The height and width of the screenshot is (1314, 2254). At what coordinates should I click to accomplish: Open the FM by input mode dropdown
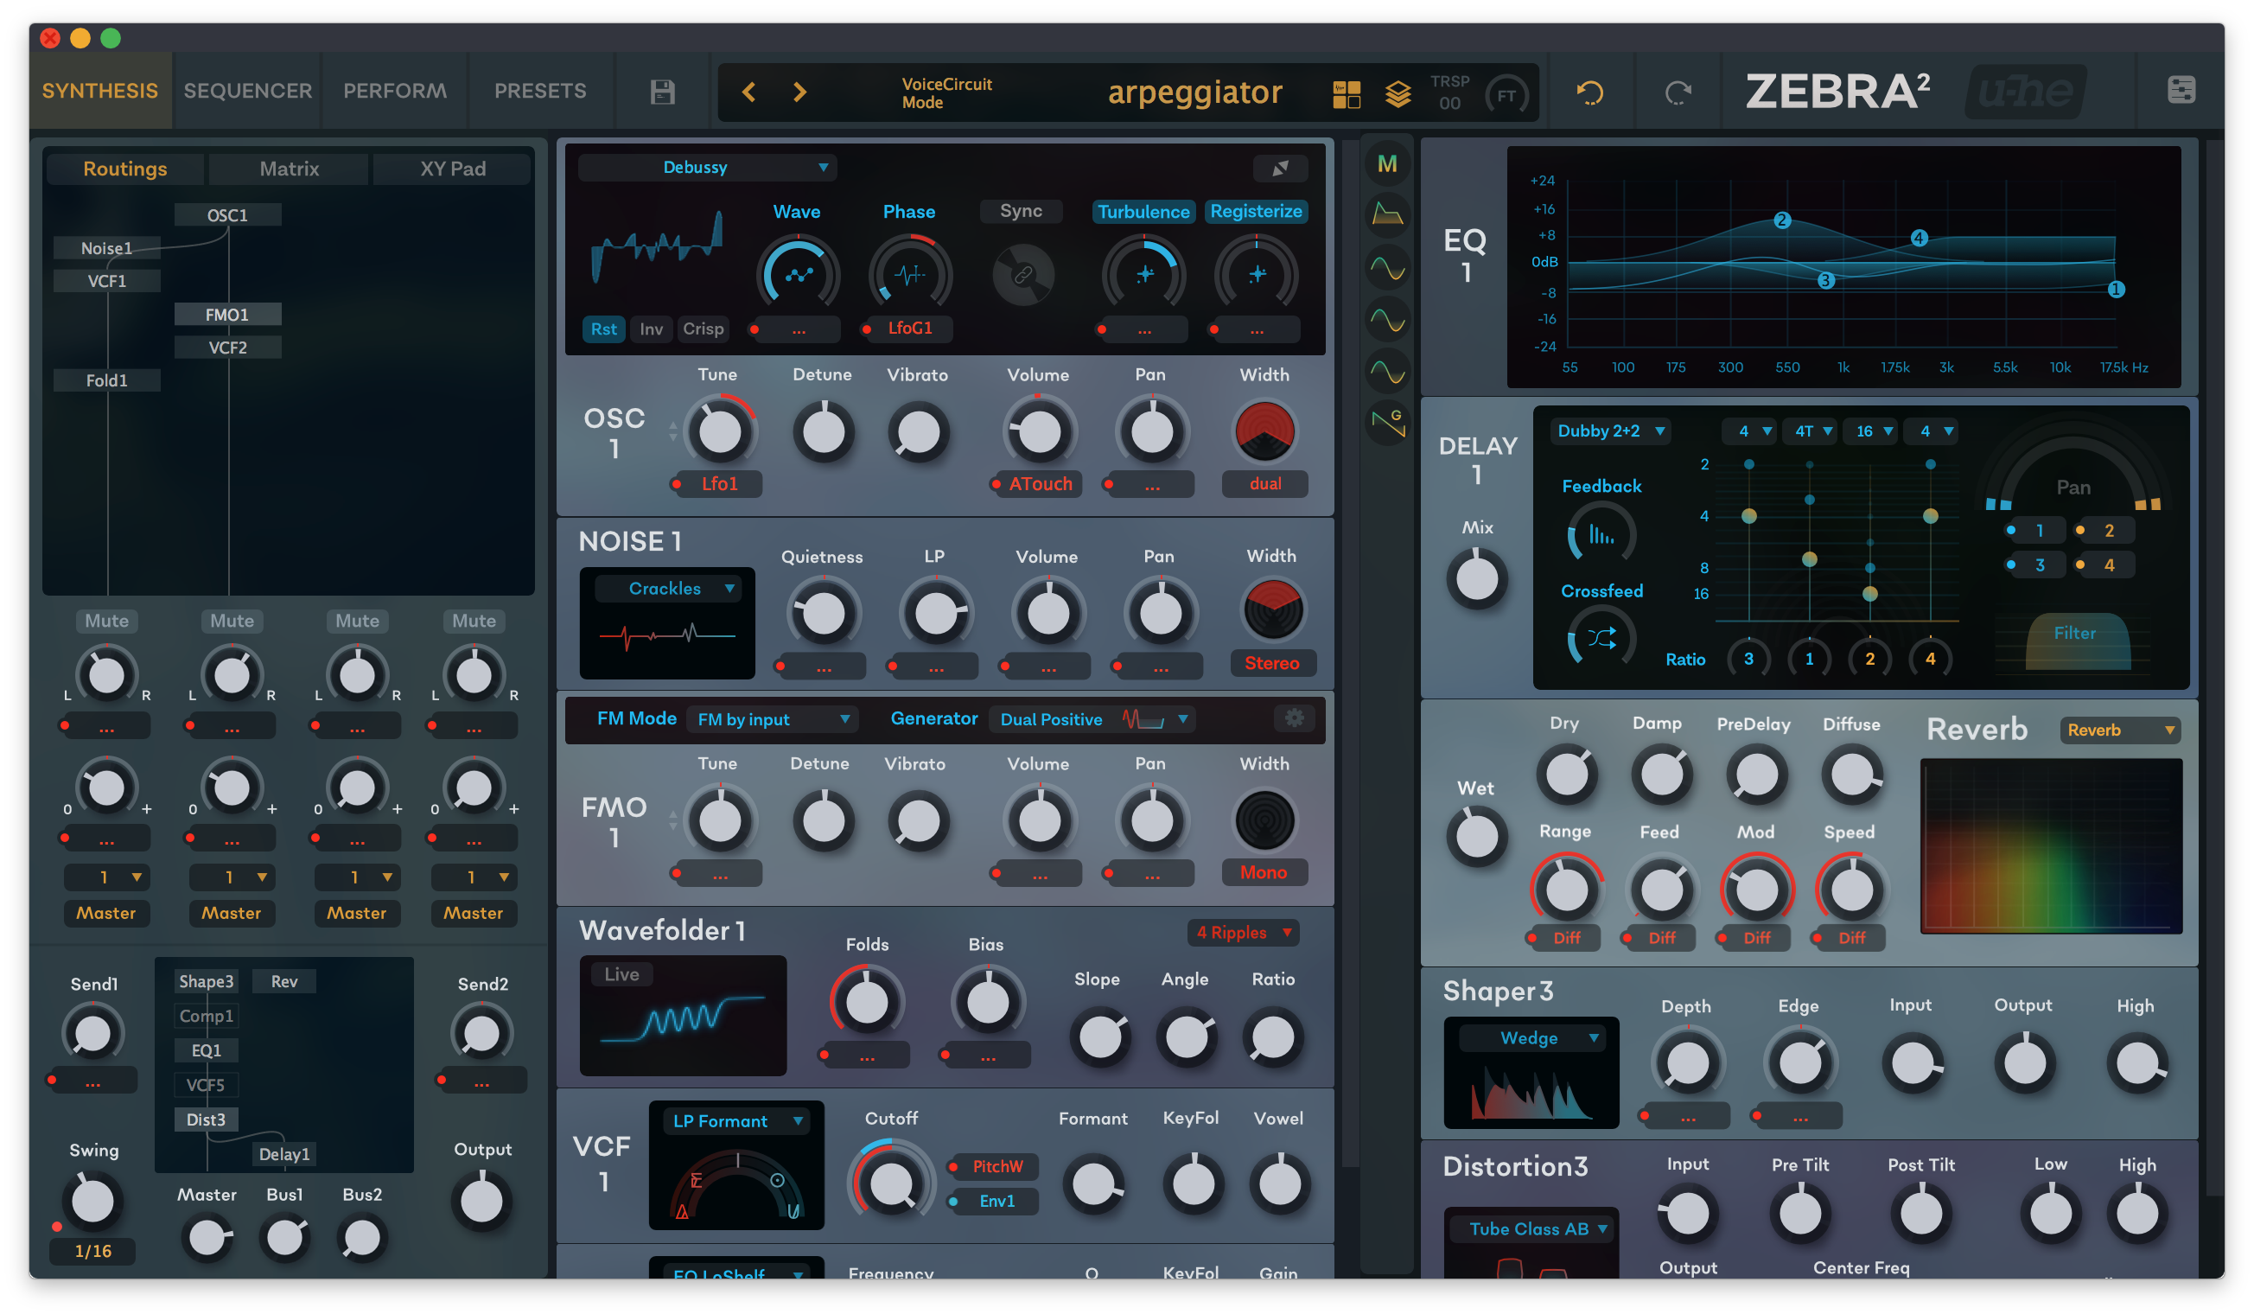(772, 719)
